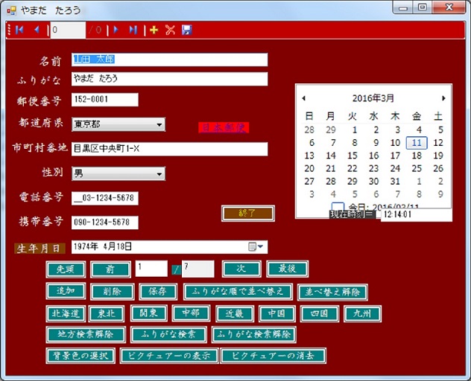The image size is (471, 381).
Task: Click the red 日本郵便 link label
Action: coord(224,127)
